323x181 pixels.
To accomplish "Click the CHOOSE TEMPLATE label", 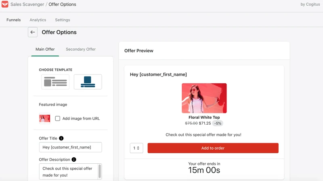I will pyautogui.click(x=56, y=70).
